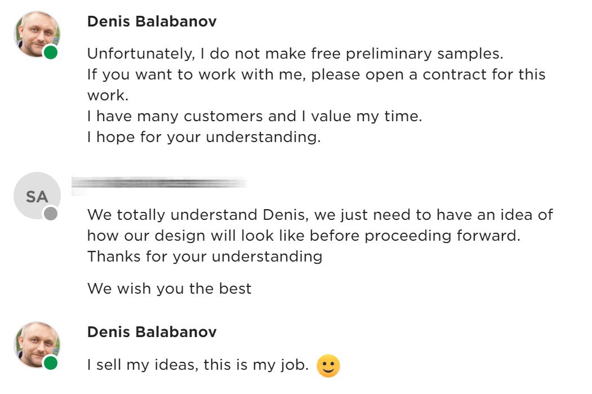The height and width of the screenshot is (394, 592).
Task: Click green status dot beside 'I sell my ideas'
Action: 51,363
